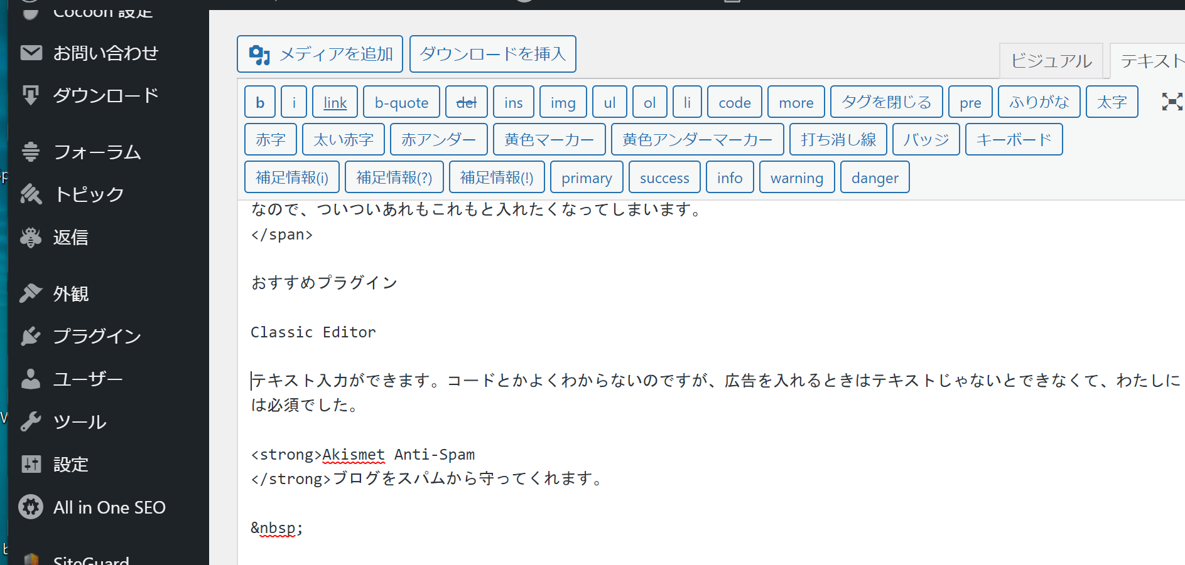Click the Add Media button
Screen dimensions: 1185x565
click(320, 54)
